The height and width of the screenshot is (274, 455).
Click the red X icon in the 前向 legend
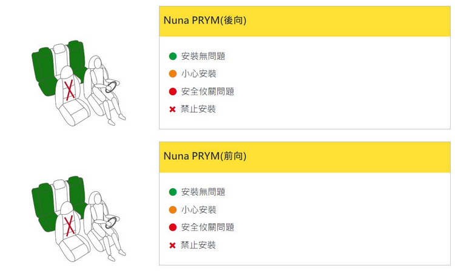point(173,246)
